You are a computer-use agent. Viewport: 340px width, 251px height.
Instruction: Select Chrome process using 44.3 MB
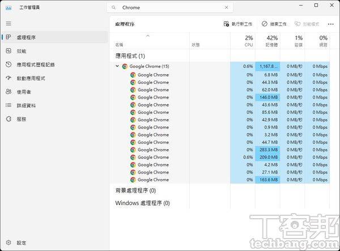tap(219, 82)
